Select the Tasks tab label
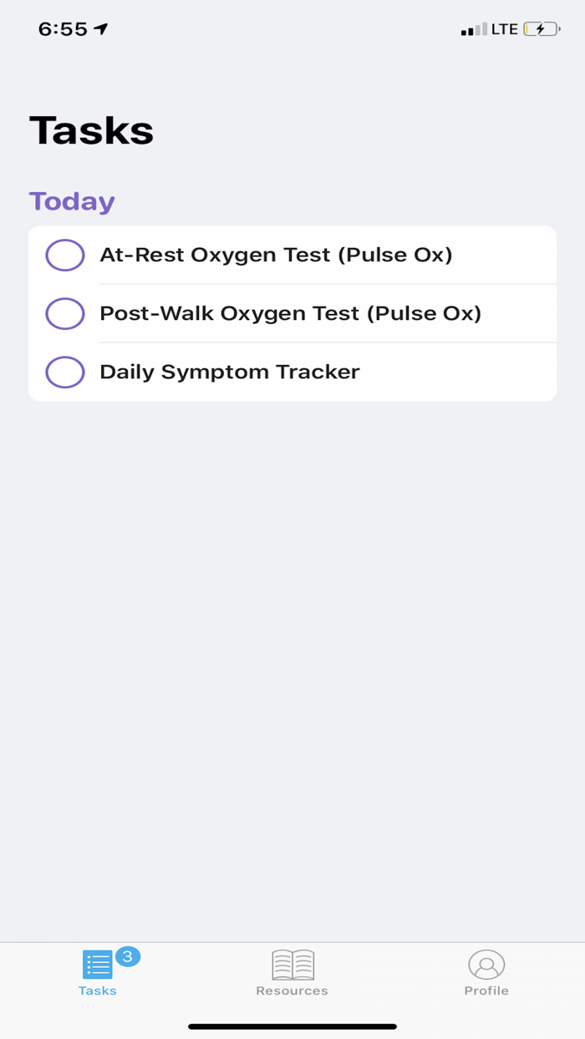The width and height of the screenshot is (585, 1039). click(97, 991)
